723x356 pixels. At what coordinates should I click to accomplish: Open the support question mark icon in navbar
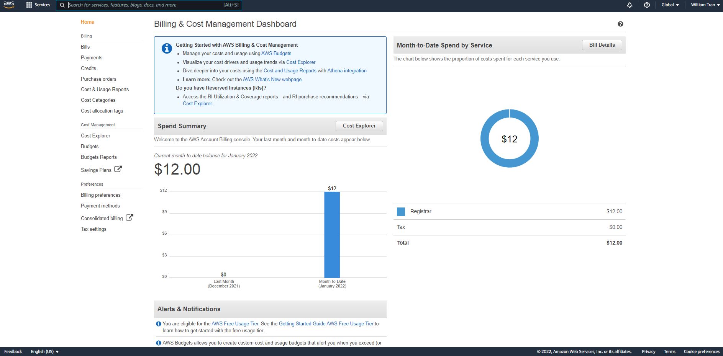coord(647,5)
